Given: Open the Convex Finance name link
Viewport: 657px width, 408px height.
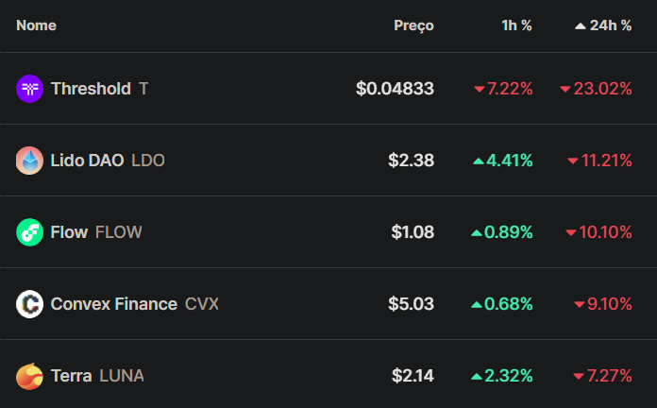Looking at the screenshot, I should coord(114,304).
